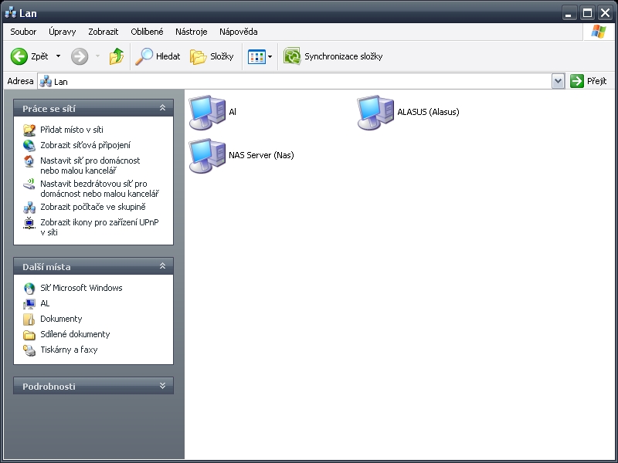This screenshot has height=463, width=618.
Task: Open Hledat search magnifier
Action: (144, 56)
